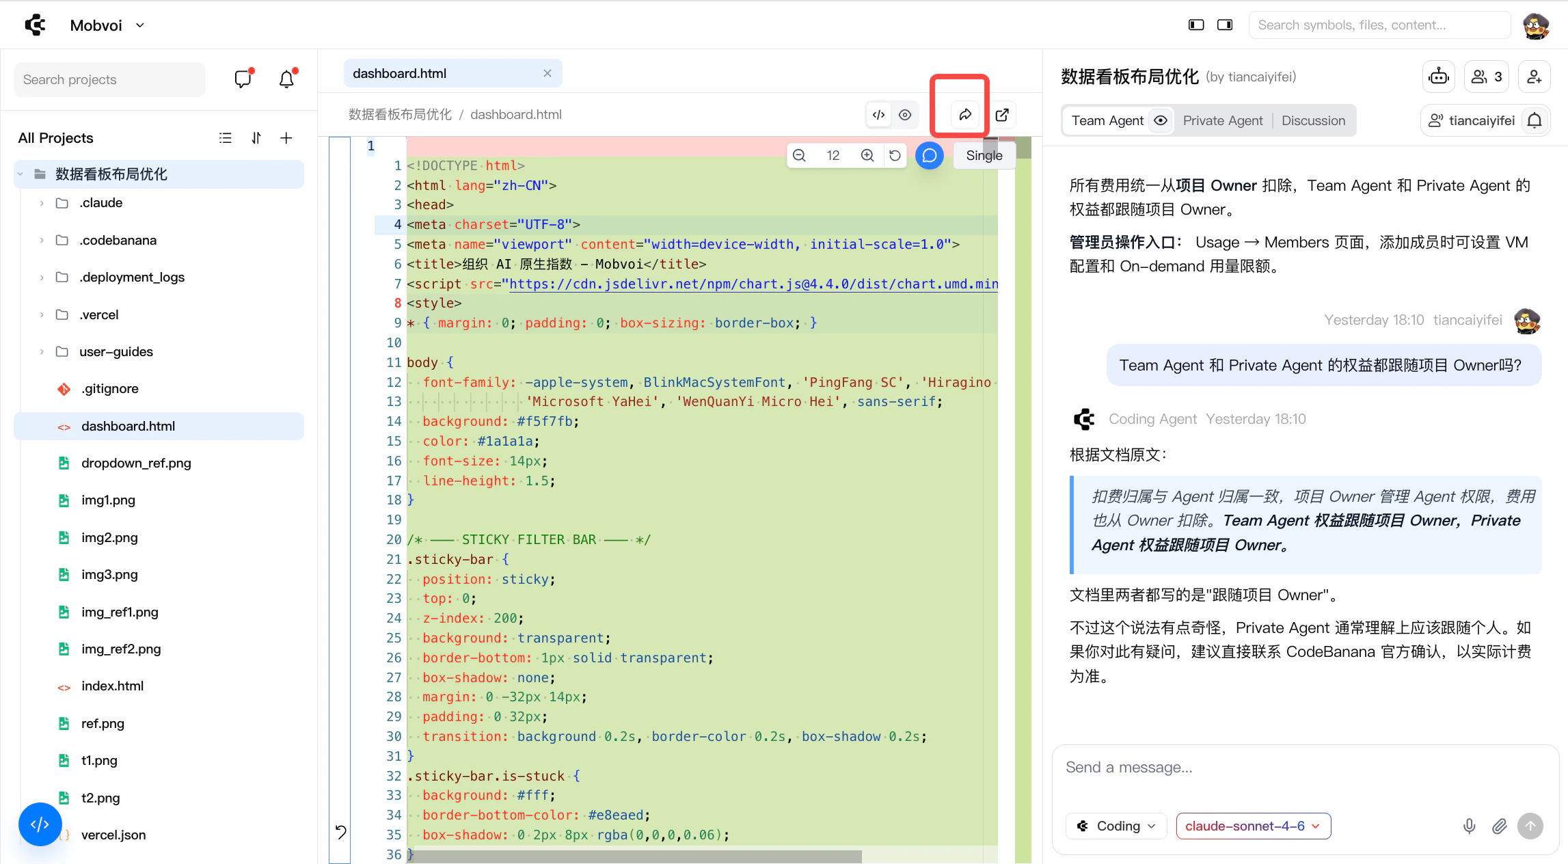Click the share arrow icon
The height and width of the screenshot is (864, 1568).
point(964,115)
